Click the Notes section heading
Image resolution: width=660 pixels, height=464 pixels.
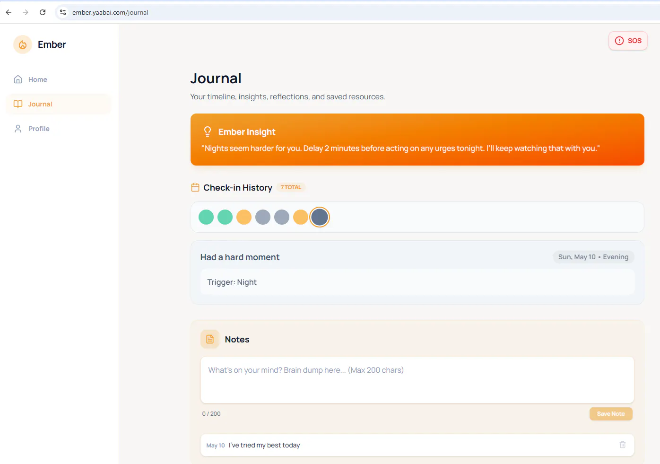click(237, 340)
